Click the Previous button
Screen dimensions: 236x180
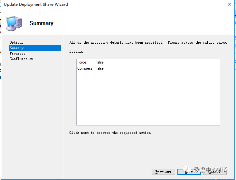click(163, 172)
